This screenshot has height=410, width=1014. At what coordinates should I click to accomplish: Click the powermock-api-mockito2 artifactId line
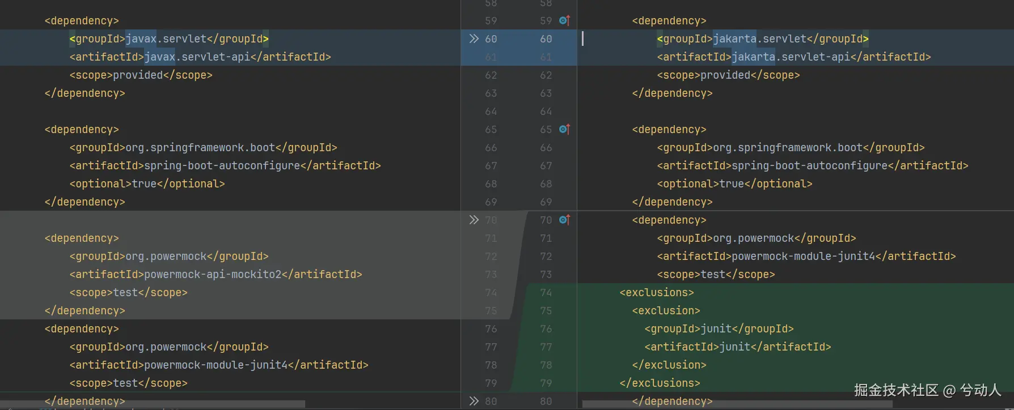216,274
